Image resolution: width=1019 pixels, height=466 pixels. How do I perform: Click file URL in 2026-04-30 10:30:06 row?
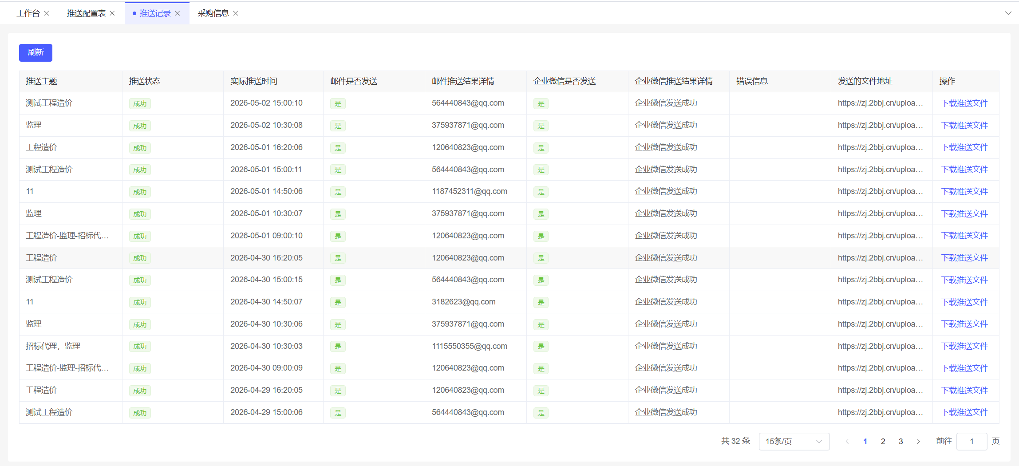click(880, 324)
